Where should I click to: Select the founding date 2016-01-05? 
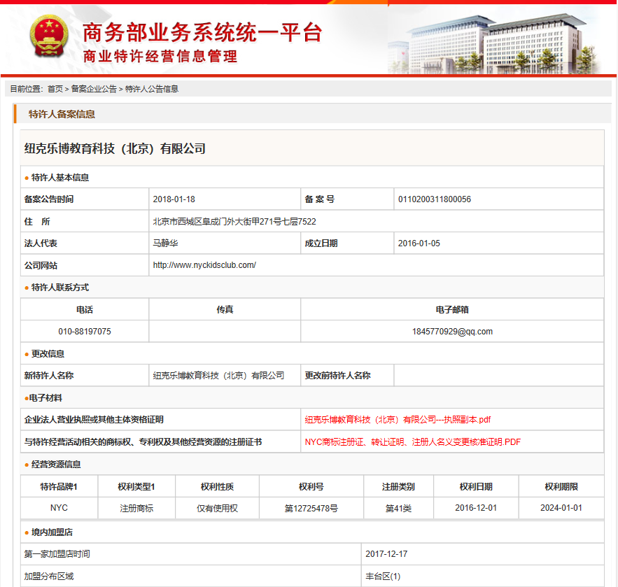pyautogui.click(x=419, y=243)
